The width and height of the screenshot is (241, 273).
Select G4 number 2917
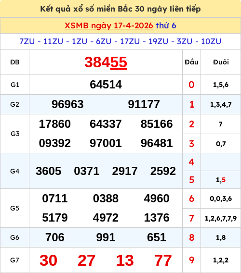pyautogui.click(x=125, y=171)
